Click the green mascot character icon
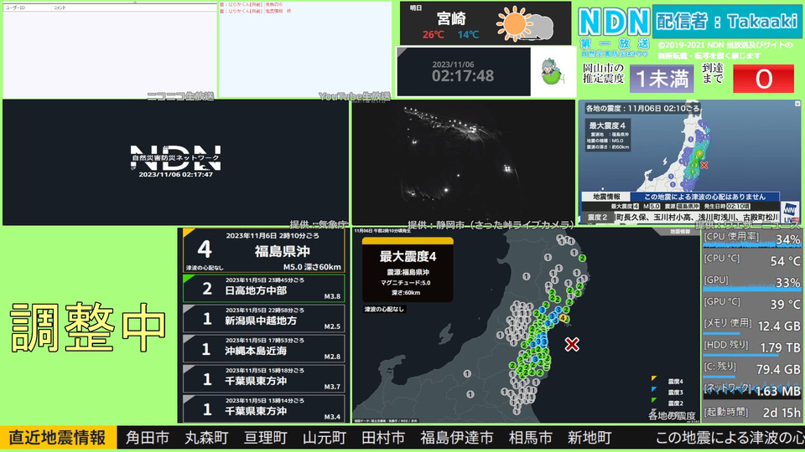Screen dimensions: 805x452 [552, 72]
